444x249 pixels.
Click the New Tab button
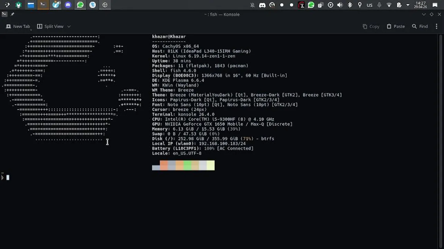[18, 26]
